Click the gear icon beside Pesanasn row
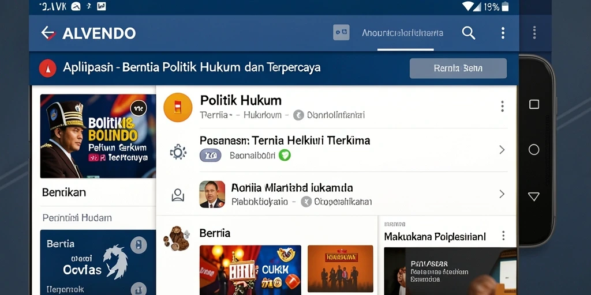 [x=178, y=152]
